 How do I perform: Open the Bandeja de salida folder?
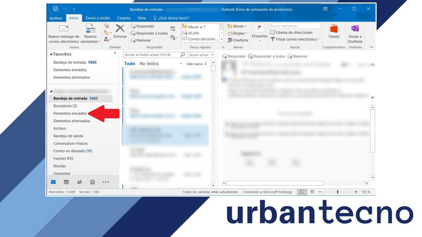[x=68, y=136]
